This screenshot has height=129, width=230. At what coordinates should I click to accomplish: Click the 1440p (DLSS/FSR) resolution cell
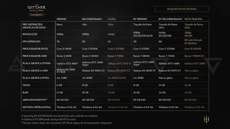(165, 34)
